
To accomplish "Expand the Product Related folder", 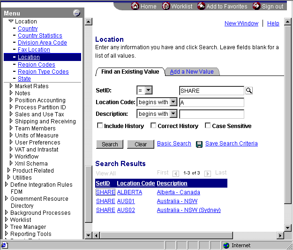I will [x=8, y=170].
